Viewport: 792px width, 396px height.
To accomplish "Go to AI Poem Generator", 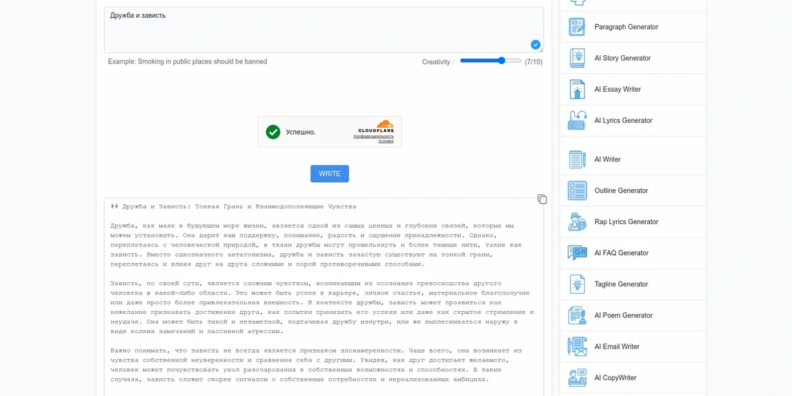I will 623,316.
